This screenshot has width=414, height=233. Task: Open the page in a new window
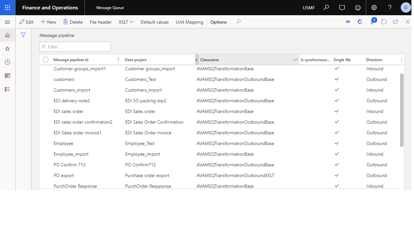pyautogui.click(x=396, y=22)
